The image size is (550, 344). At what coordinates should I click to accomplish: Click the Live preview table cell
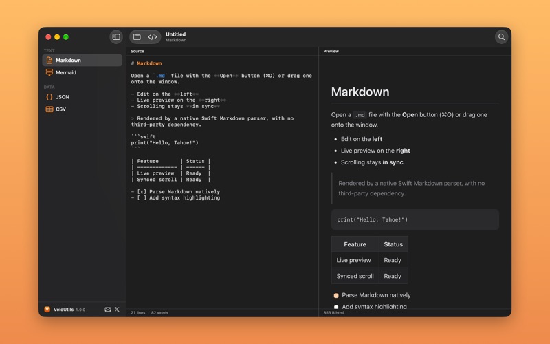point(355,260)
